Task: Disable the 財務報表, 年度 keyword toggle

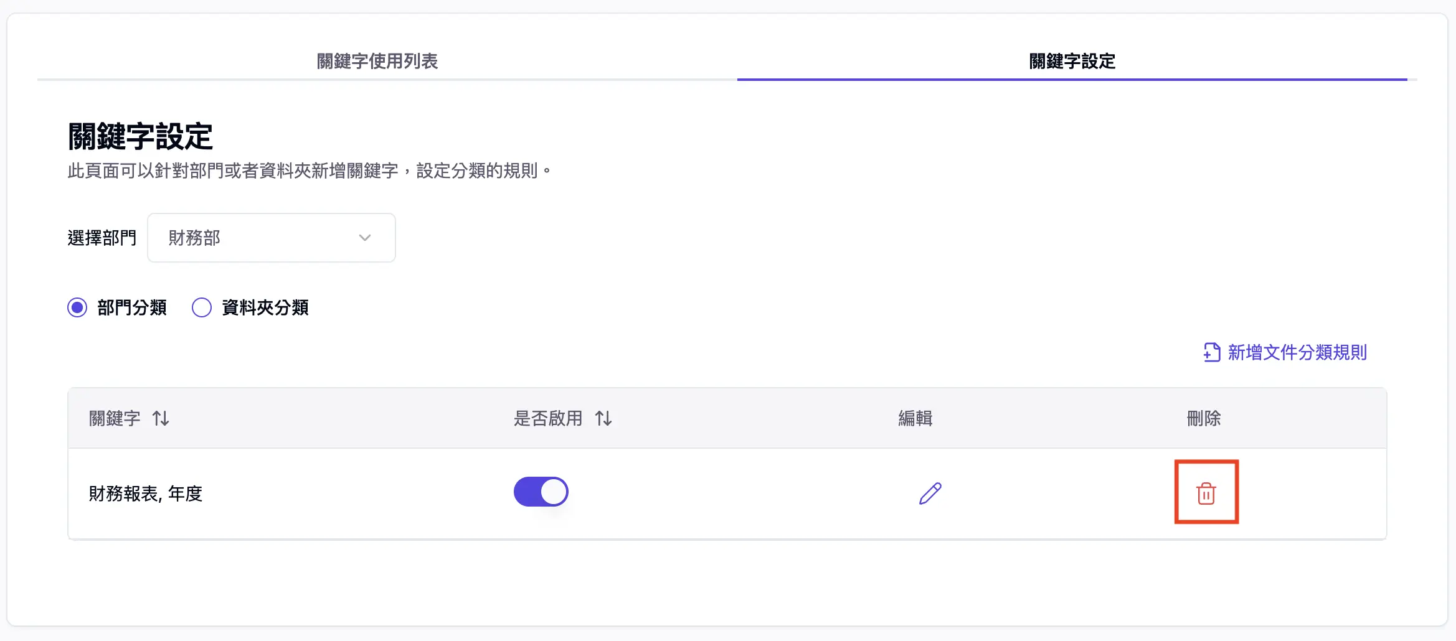Action: (x=540, y=491)
